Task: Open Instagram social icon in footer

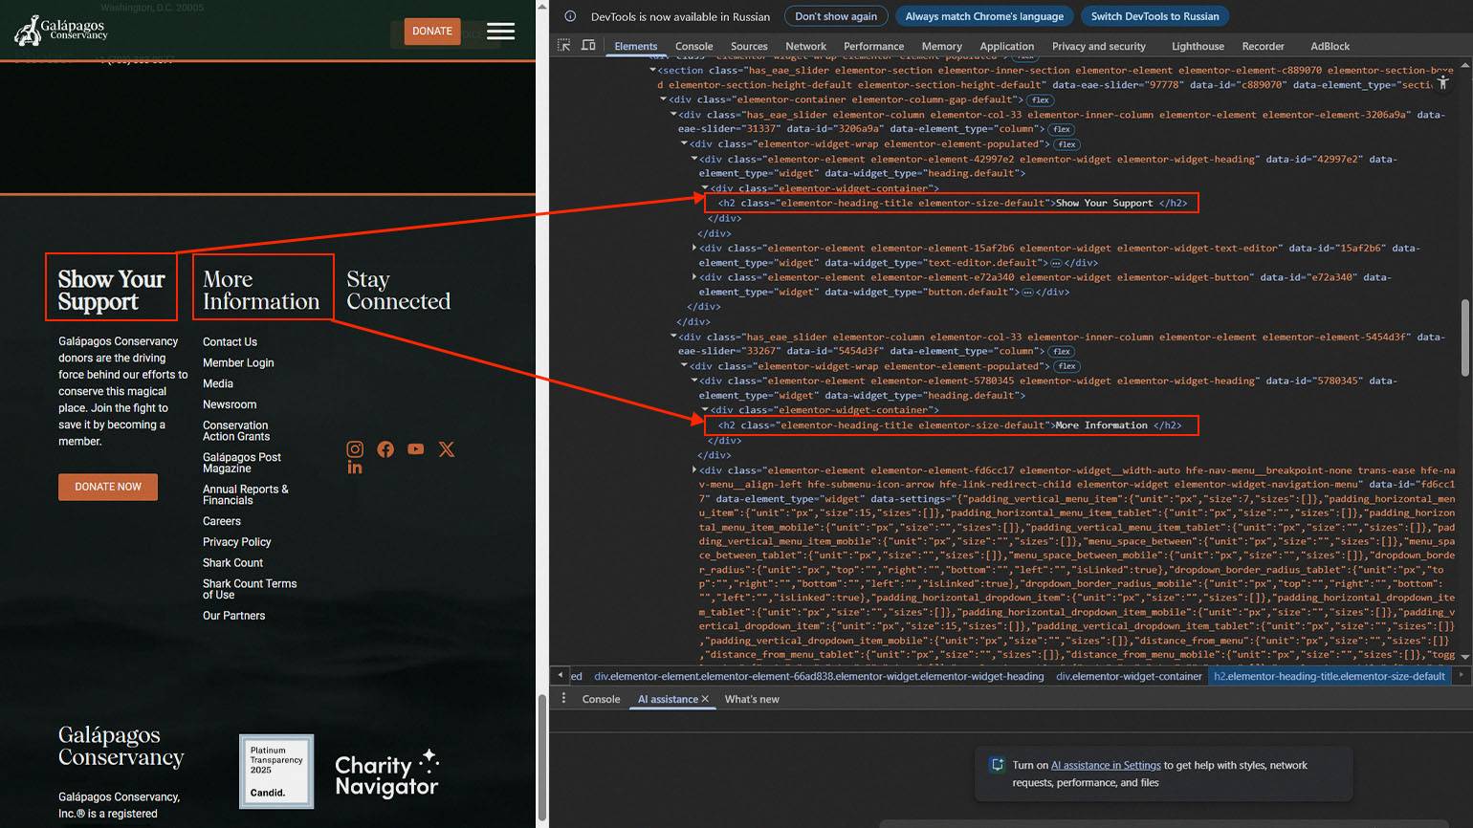Action: 355,449
